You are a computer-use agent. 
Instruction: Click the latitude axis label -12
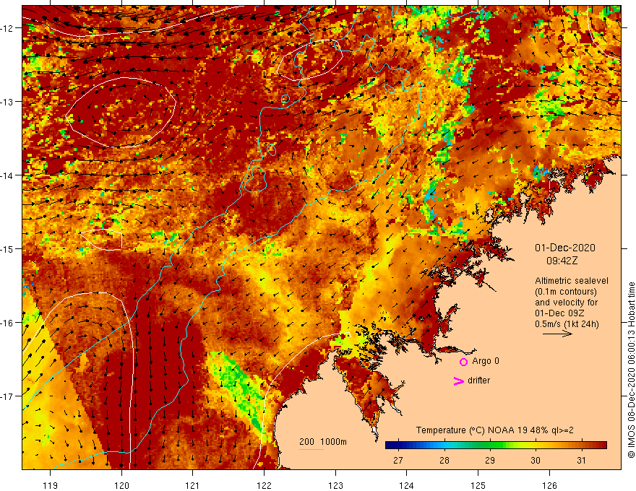[x=7, y=28]
